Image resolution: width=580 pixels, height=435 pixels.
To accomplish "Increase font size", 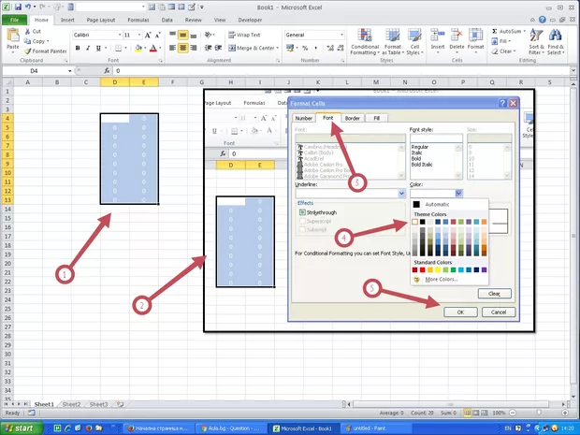I will pos(148,35).
